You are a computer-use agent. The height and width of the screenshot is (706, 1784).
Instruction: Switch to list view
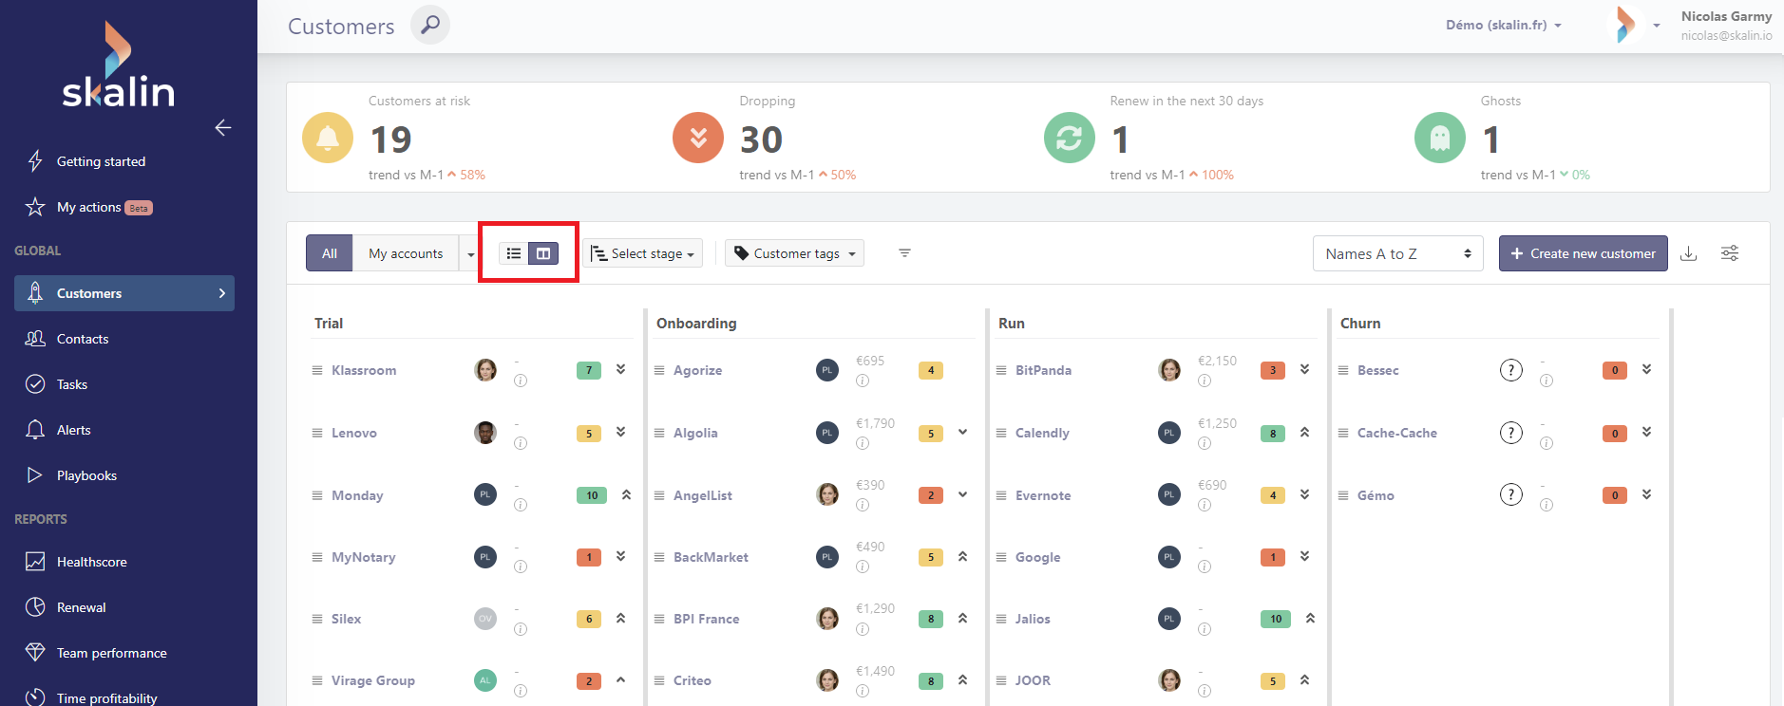[x=514, y=253]
